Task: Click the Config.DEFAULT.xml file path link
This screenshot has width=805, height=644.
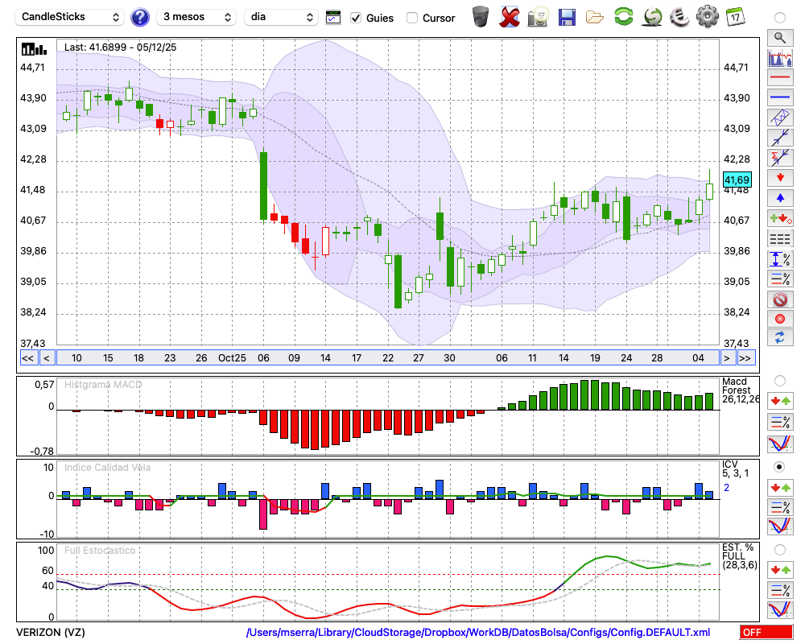Action: (478, 633)
